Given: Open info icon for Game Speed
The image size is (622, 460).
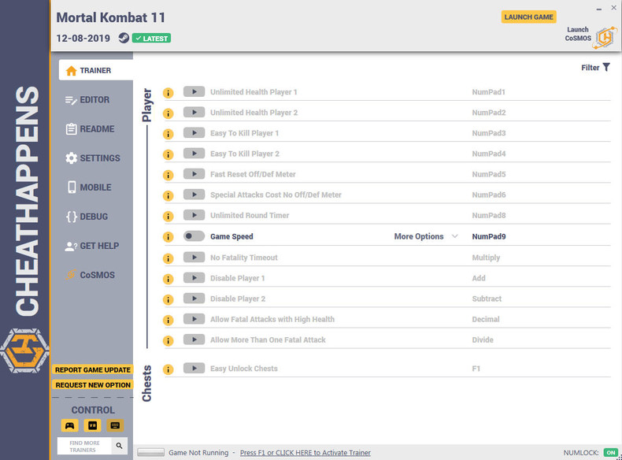Looking at the screenshot, I should [168, 237].
